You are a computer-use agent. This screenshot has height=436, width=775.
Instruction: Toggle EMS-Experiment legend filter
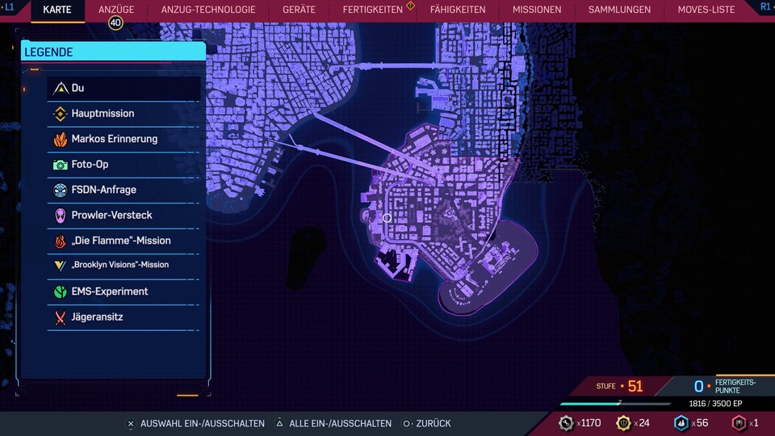point(124,291)
